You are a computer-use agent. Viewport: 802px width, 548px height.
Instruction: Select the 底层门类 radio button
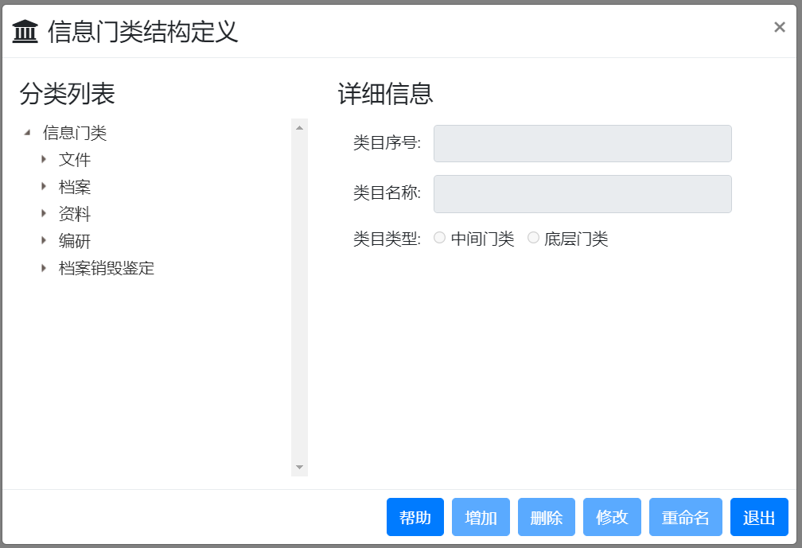point(533,238)
